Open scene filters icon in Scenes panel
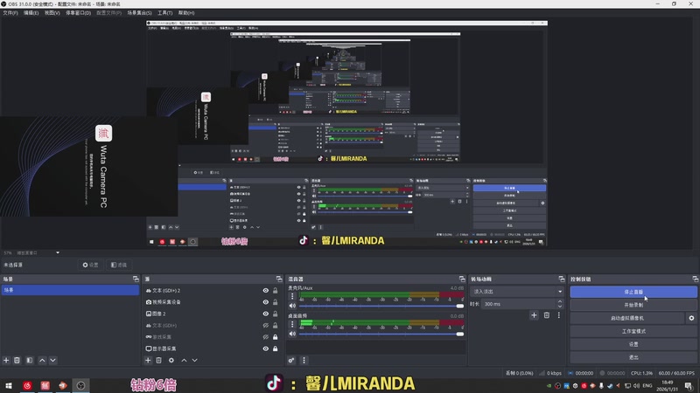The height and width of the screenshot is (393, 700). (30, 360)
